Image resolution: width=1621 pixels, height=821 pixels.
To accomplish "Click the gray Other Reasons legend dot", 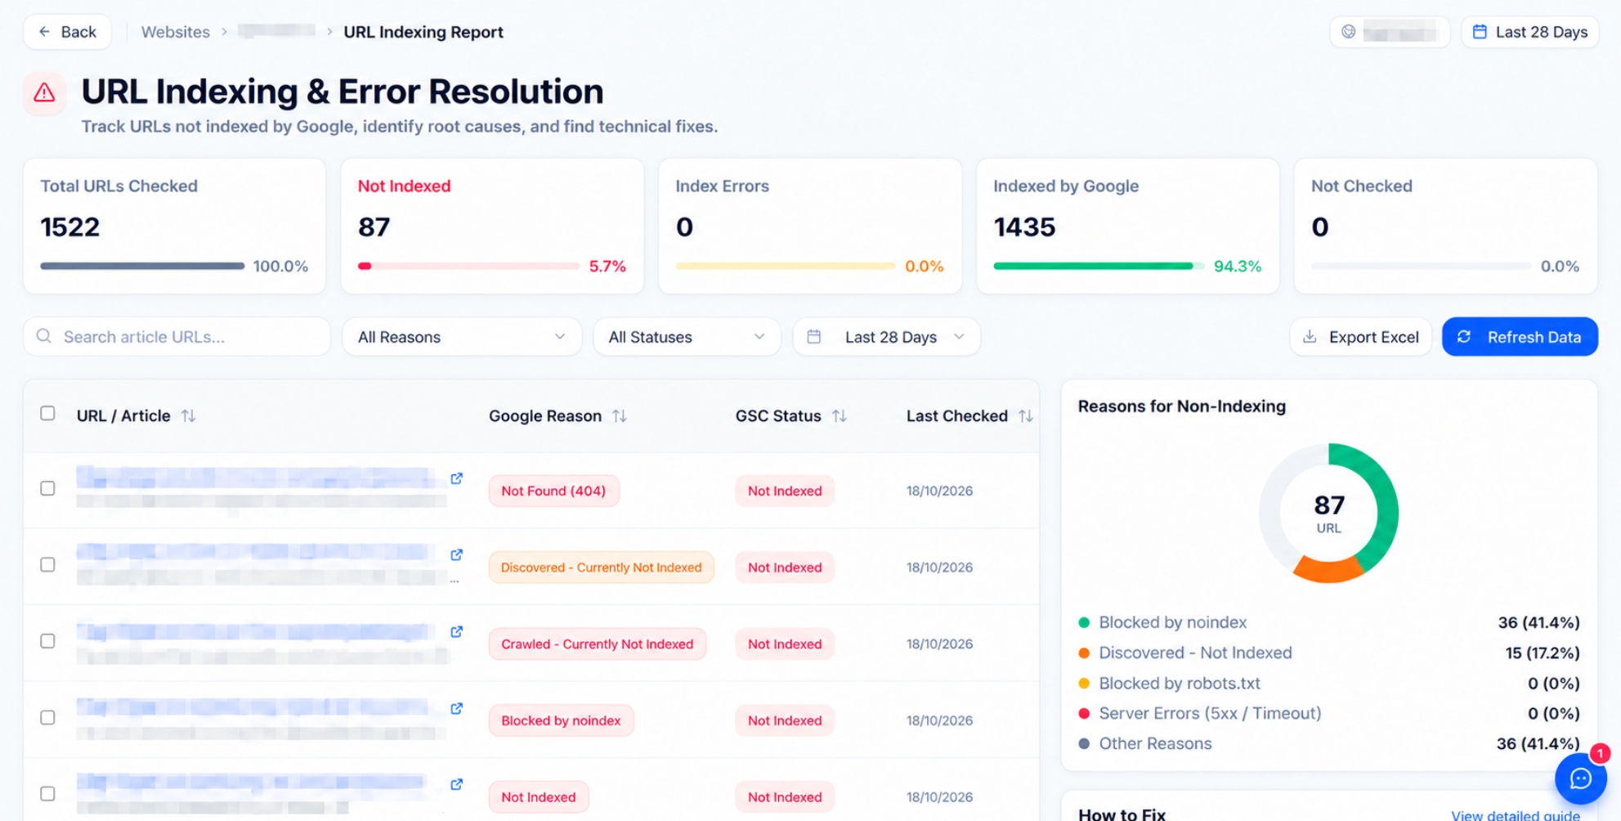I will click(x=1084, y=743).
